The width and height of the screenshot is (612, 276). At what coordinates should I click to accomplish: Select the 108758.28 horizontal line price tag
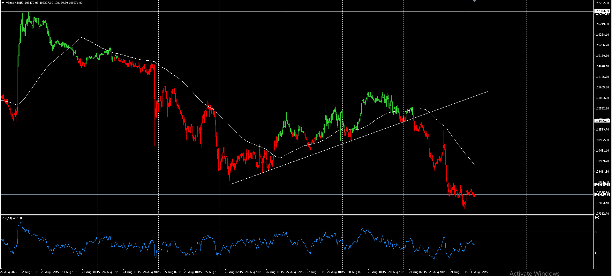pos(602,185)
